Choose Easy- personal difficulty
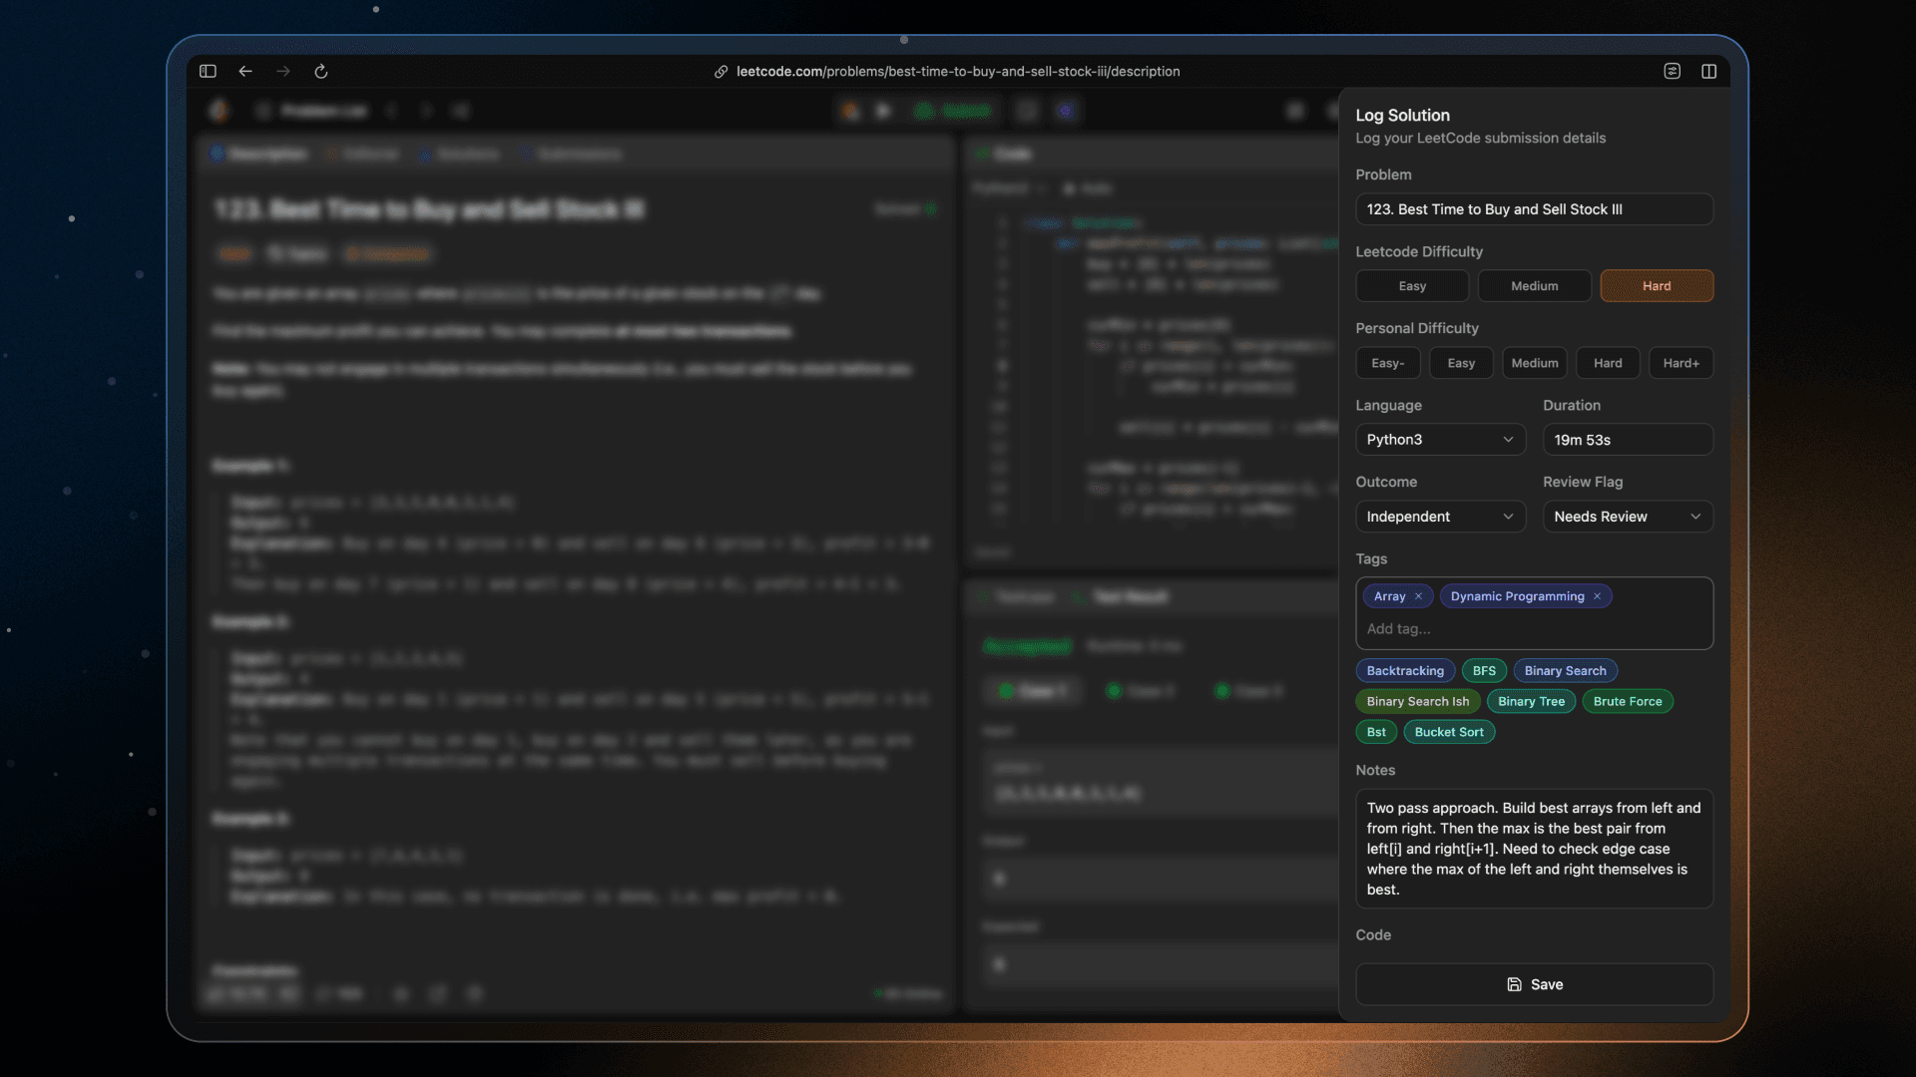 (x=1388, y=363)
